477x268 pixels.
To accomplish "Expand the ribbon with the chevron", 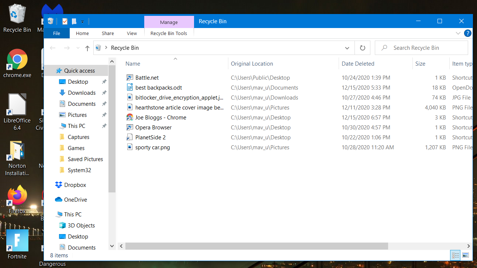I will (458, 33).
